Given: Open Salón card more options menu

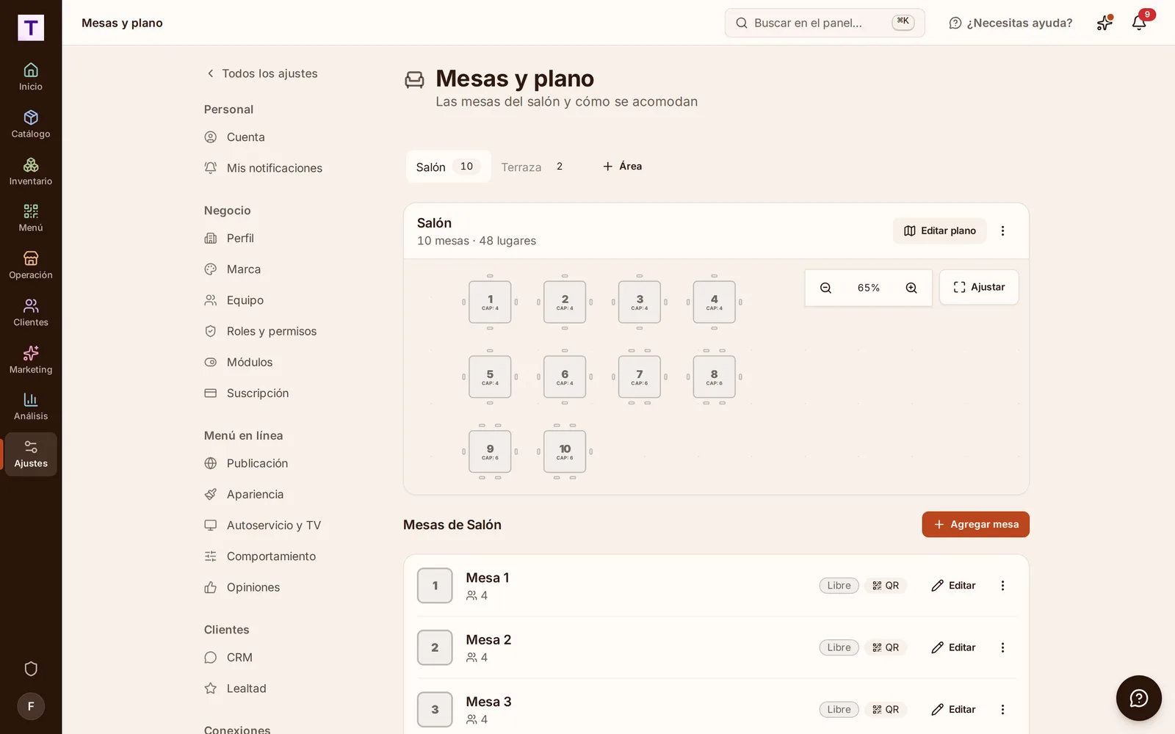Looking at the screenshot, I should click(x=1002, y=230).
